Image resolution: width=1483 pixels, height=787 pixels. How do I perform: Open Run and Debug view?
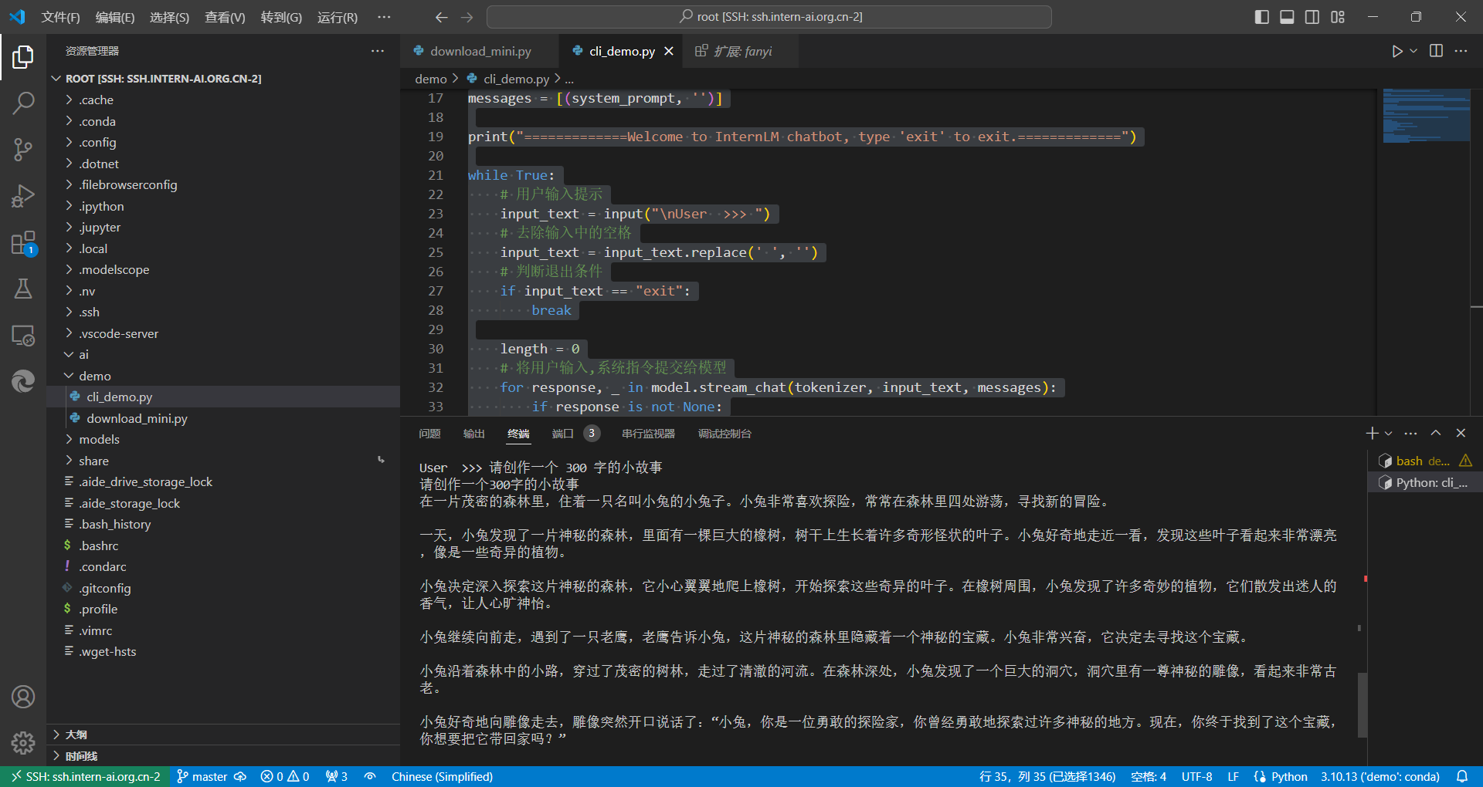coord(23,196)
